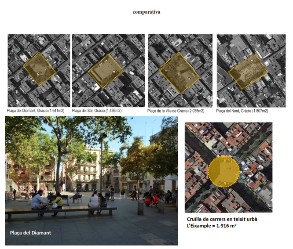Screen dimensions: 293x249
Task: Select caption 'Plaça del Sòl, Gràcia (1.493m2)'
Action: pos(97,111)
